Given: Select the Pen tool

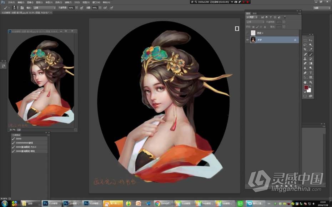Looking at the screenshot, I should tap(305, 72).
